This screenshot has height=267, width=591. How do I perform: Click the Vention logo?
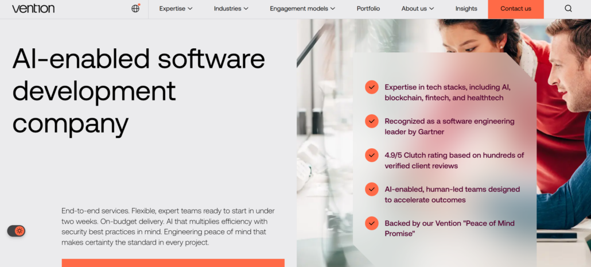coord(33,9)
